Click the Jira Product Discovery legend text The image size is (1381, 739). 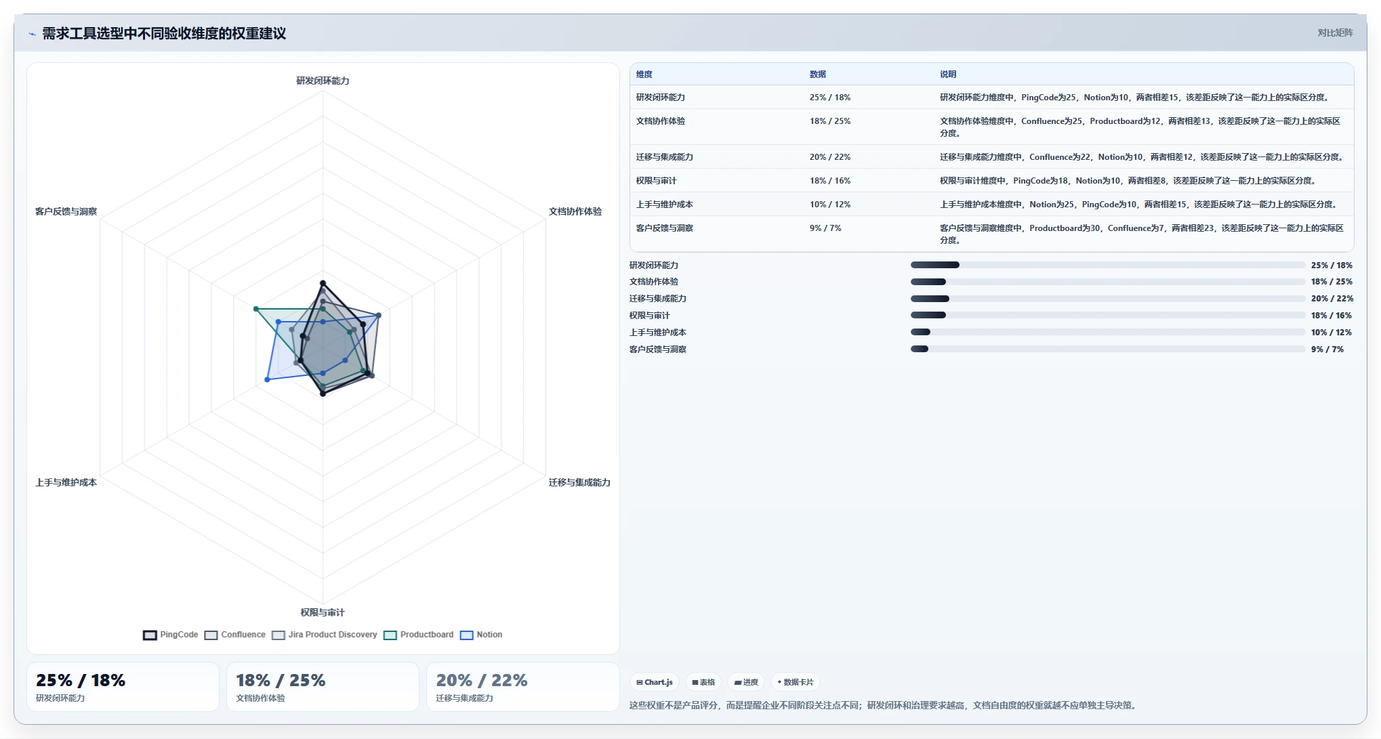333,635
